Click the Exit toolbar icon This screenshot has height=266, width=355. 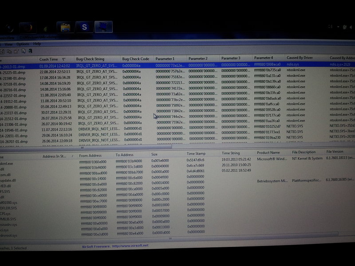tap(29, 51)
